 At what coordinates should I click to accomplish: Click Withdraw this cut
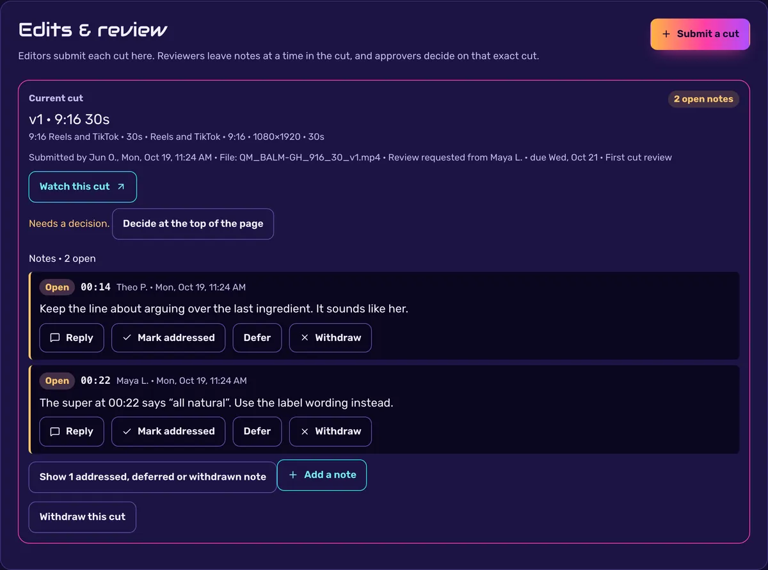click(83, 517)
